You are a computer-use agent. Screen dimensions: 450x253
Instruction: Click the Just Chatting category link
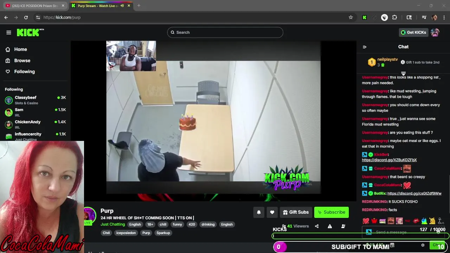[112, 224]
